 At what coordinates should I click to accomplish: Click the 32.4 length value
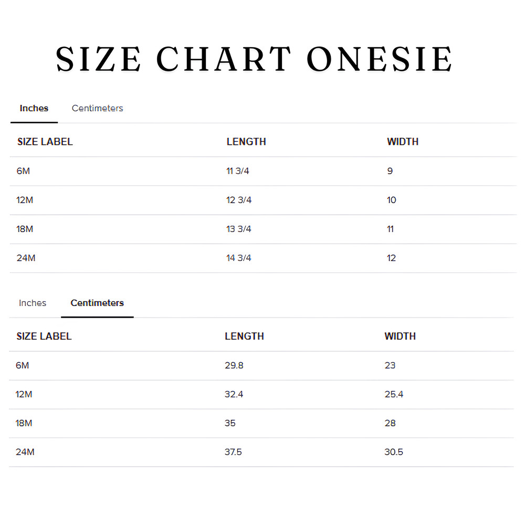click(234, 394)
